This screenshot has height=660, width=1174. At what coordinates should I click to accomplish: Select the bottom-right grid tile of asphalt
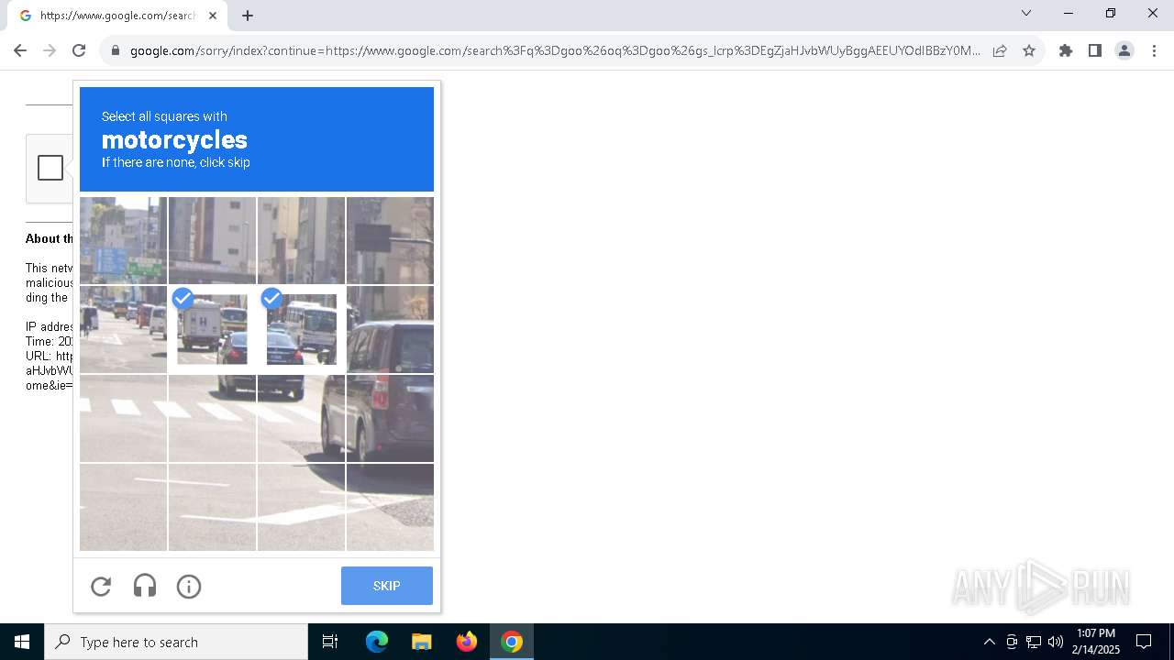(390, 507)
